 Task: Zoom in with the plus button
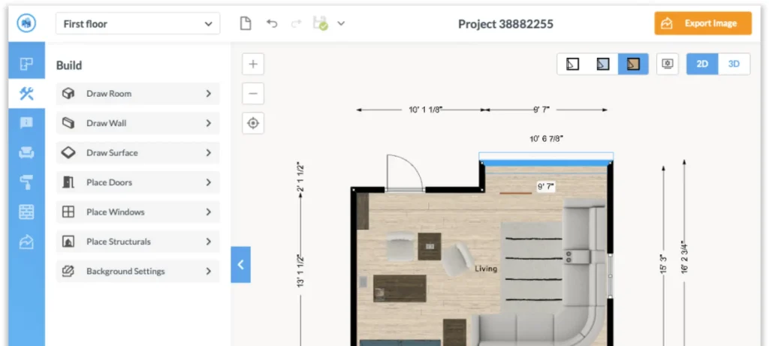click(253, 64)
